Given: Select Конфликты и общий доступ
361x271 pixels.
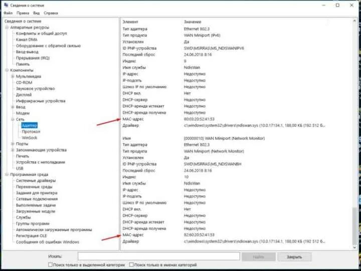Looking at the screenshot, I should (42, 34).
